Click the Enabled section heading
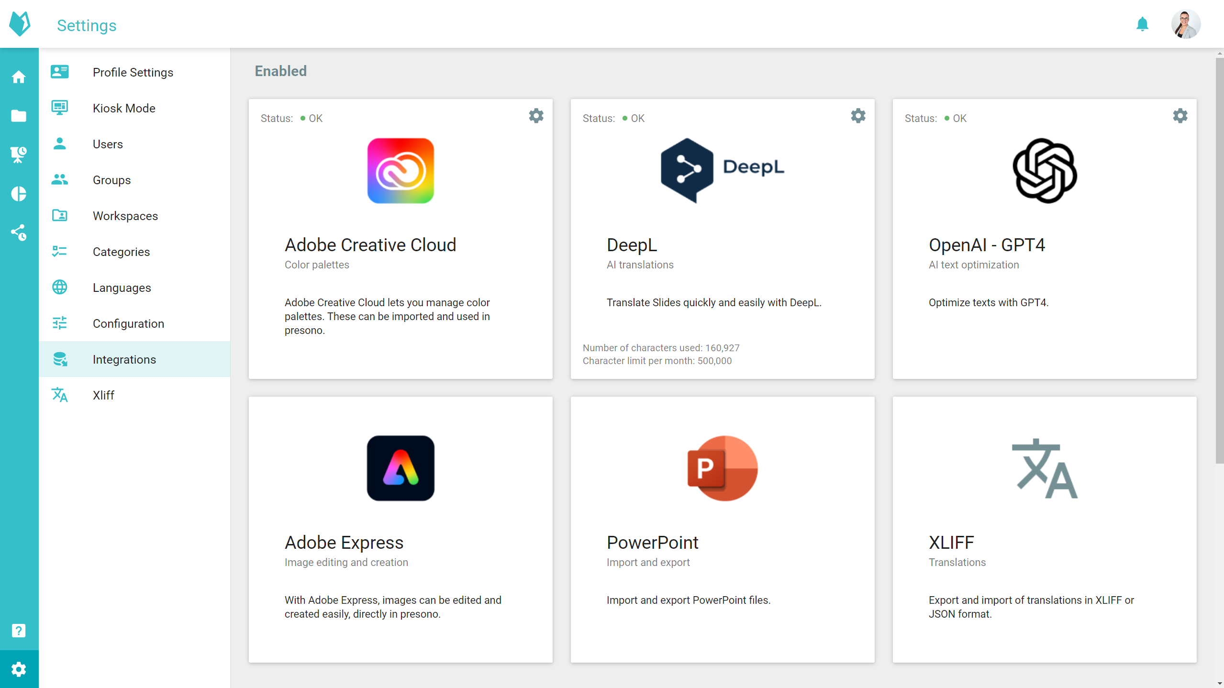The width and height of the screenshot is (1224, 688). [280, 71]
